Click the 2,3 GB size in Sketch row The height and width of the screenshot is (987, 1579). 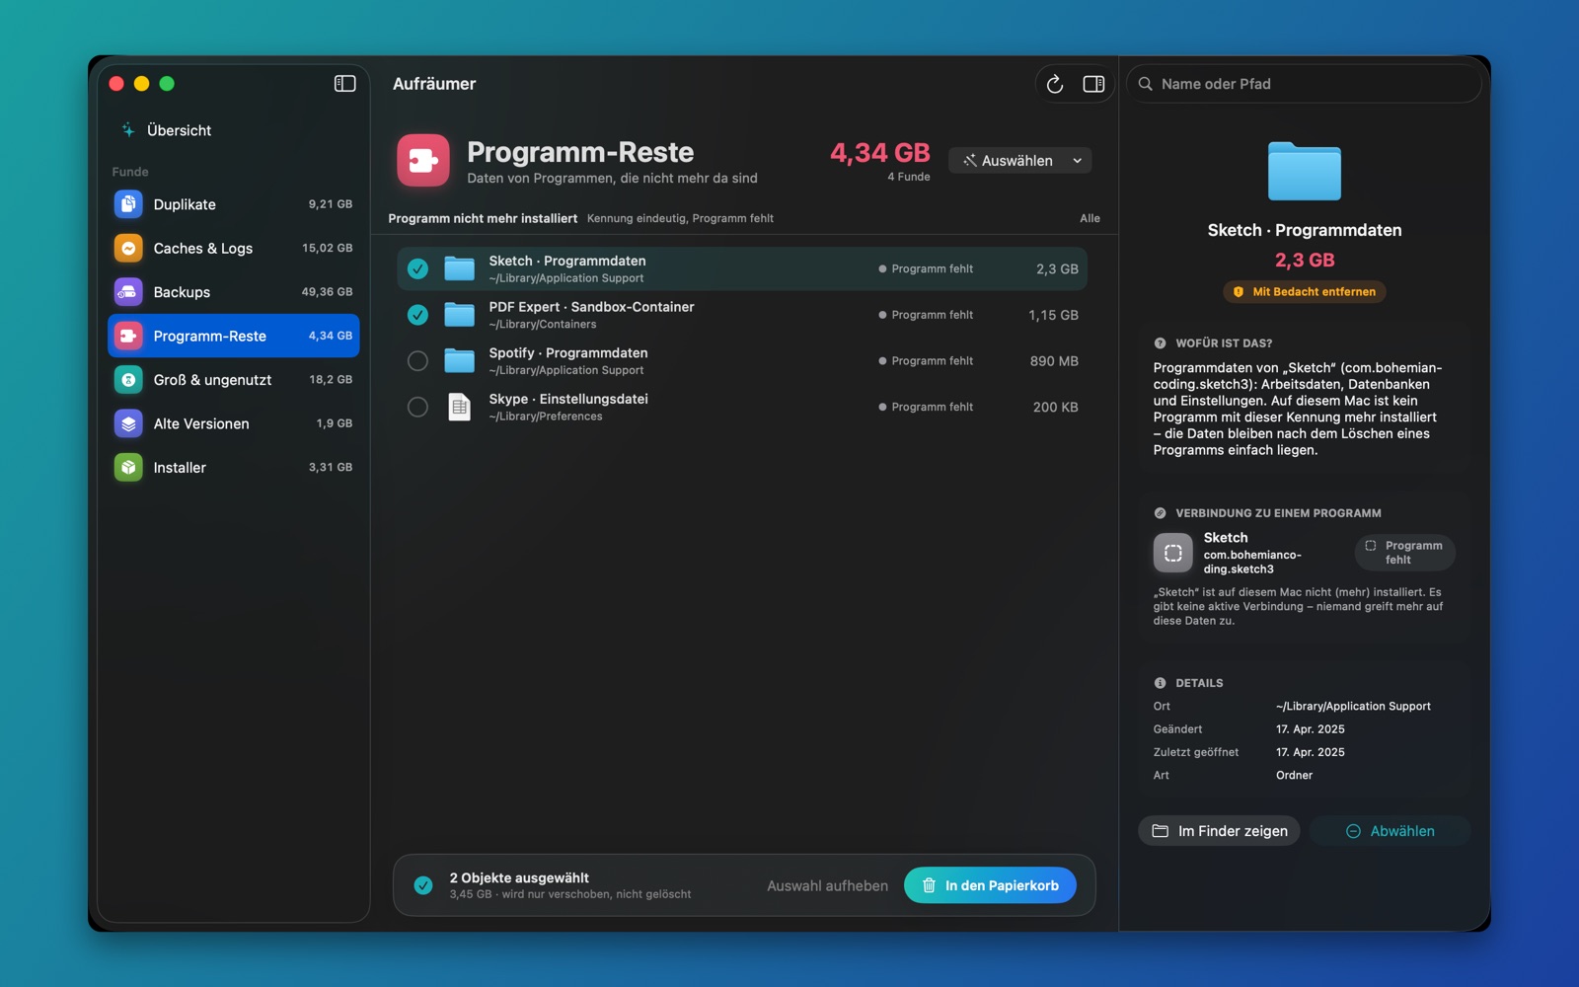click(x=1057, y=268)
